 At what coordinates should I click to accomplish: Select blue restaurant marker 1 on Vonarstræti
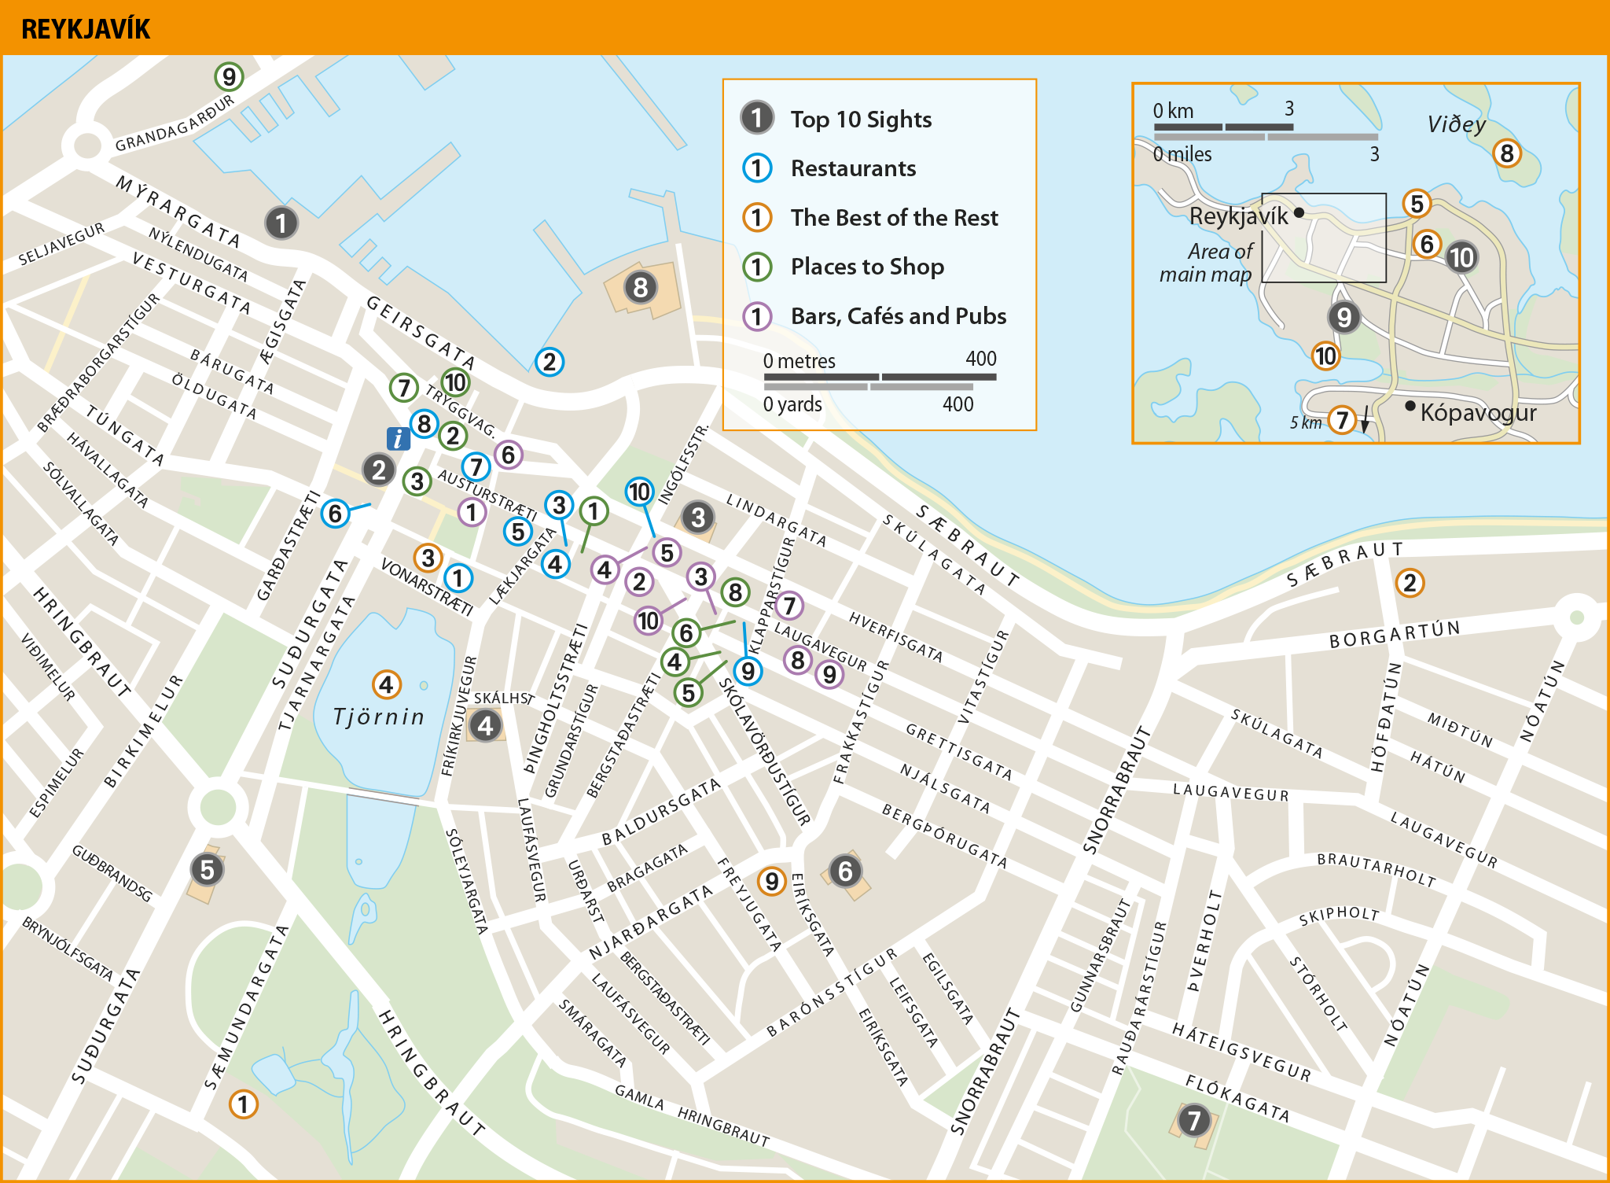pos(458,578)
